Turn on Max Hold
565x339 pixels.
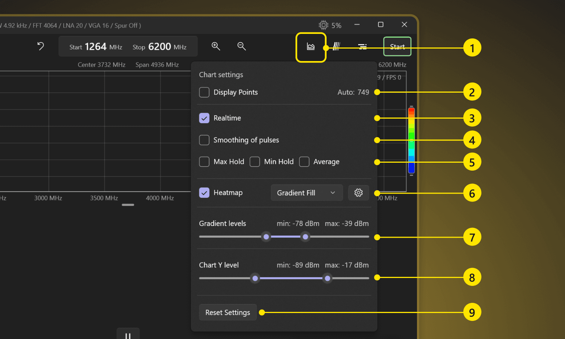[204, 162]
